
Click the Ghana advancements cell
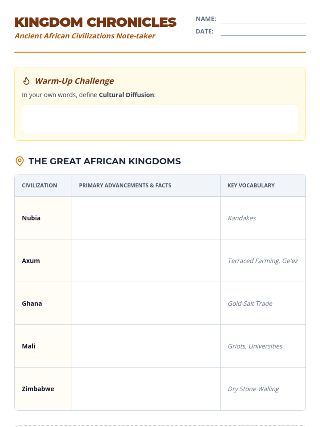click(146, 303)
